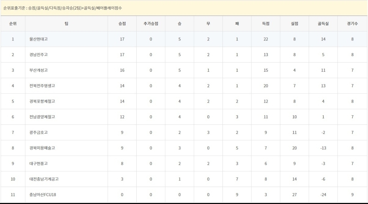Select team name 전북전주영생고
368x204 pixels.
pyautogui.click(x=42, y=86)
